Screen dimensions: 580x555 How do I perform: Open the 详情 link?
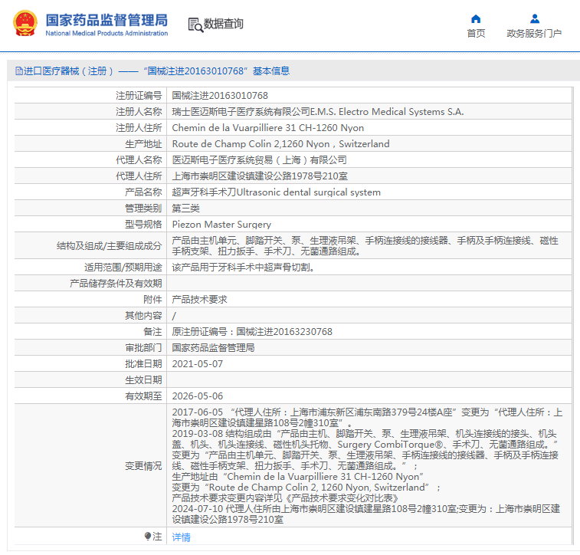click(182, 537)
